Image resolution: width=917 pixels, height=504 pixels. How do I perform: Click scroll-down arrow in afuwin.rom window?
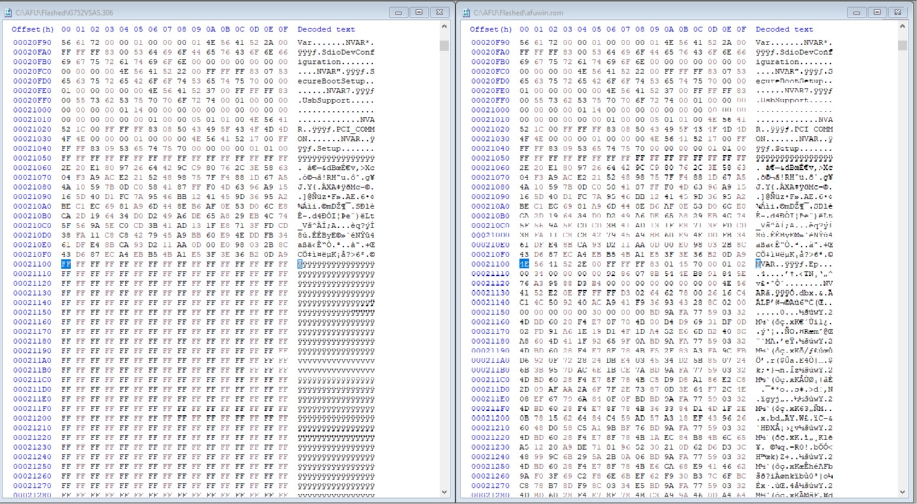point(903,492)
